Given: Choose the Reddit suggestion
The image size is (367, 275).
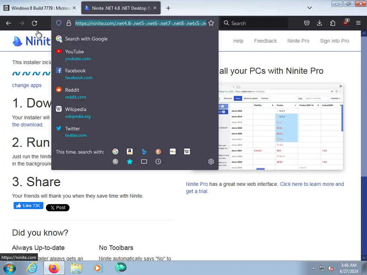Looking at the screenshot, I should pos(135,93).
